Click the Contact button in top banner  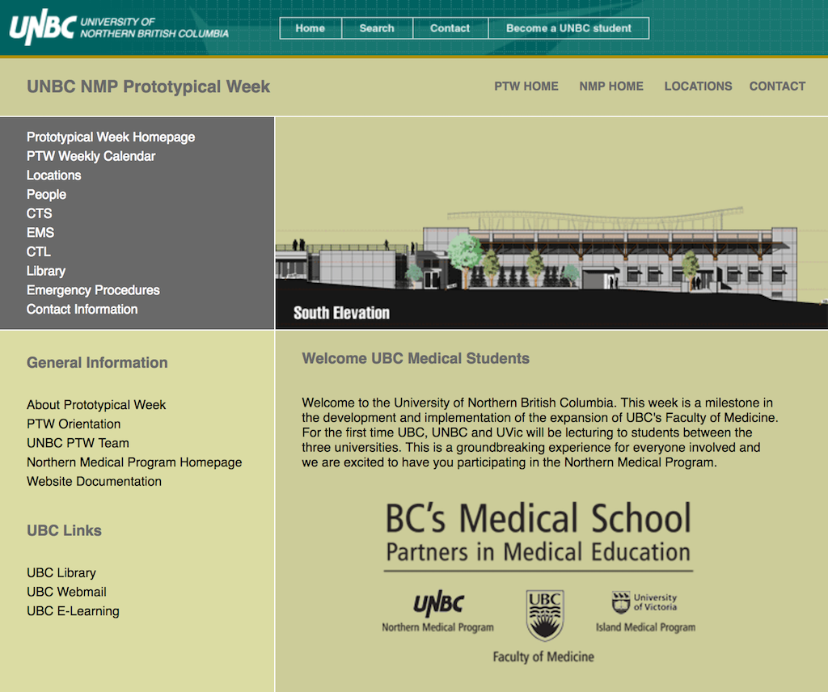coord(450,28)
